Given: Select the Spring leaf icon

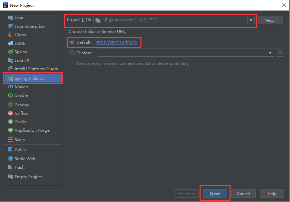Looking at the screenshot, I should (11, 52).
